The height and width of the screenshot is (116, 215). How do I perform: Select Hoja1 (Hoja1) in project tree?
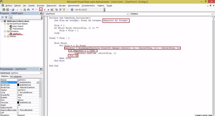[x=18, y=26]
